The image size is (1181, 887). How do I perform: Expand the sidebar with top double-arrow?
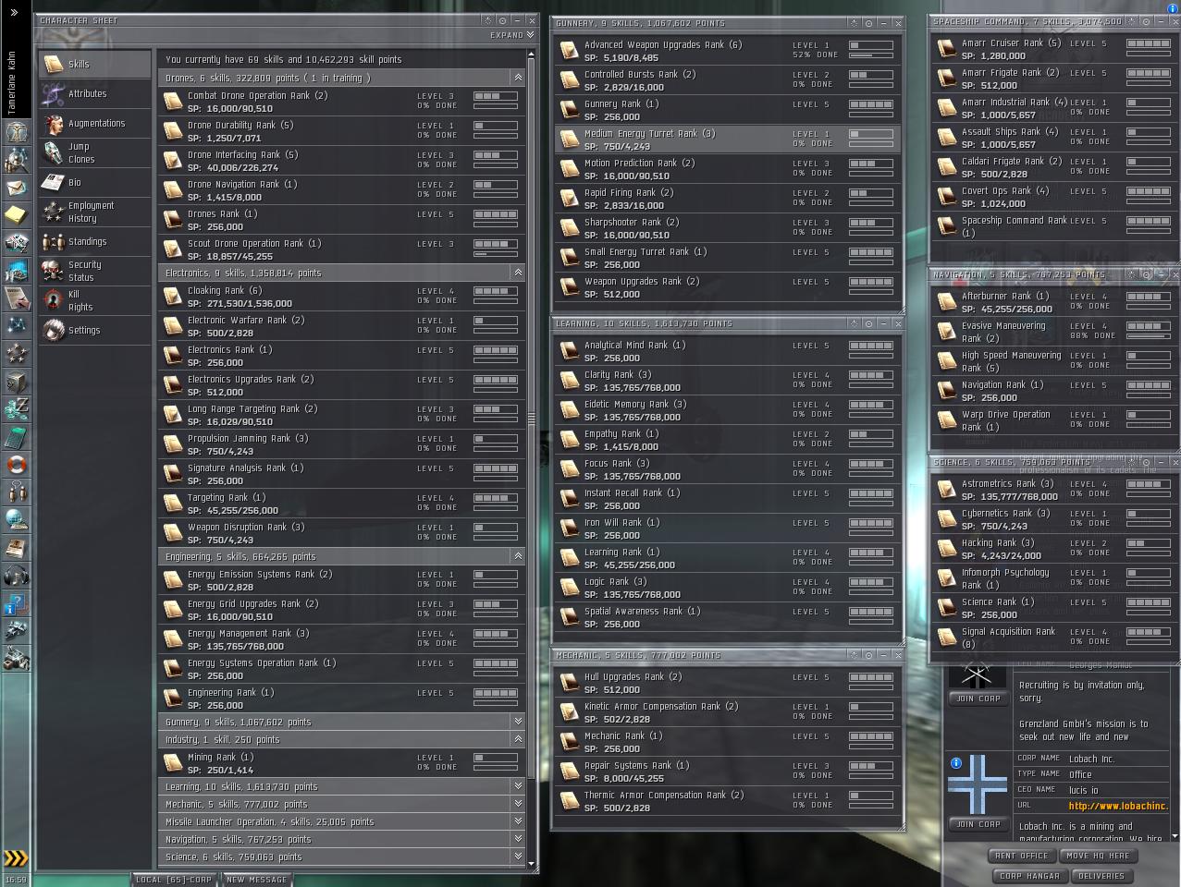pos(14,12)
